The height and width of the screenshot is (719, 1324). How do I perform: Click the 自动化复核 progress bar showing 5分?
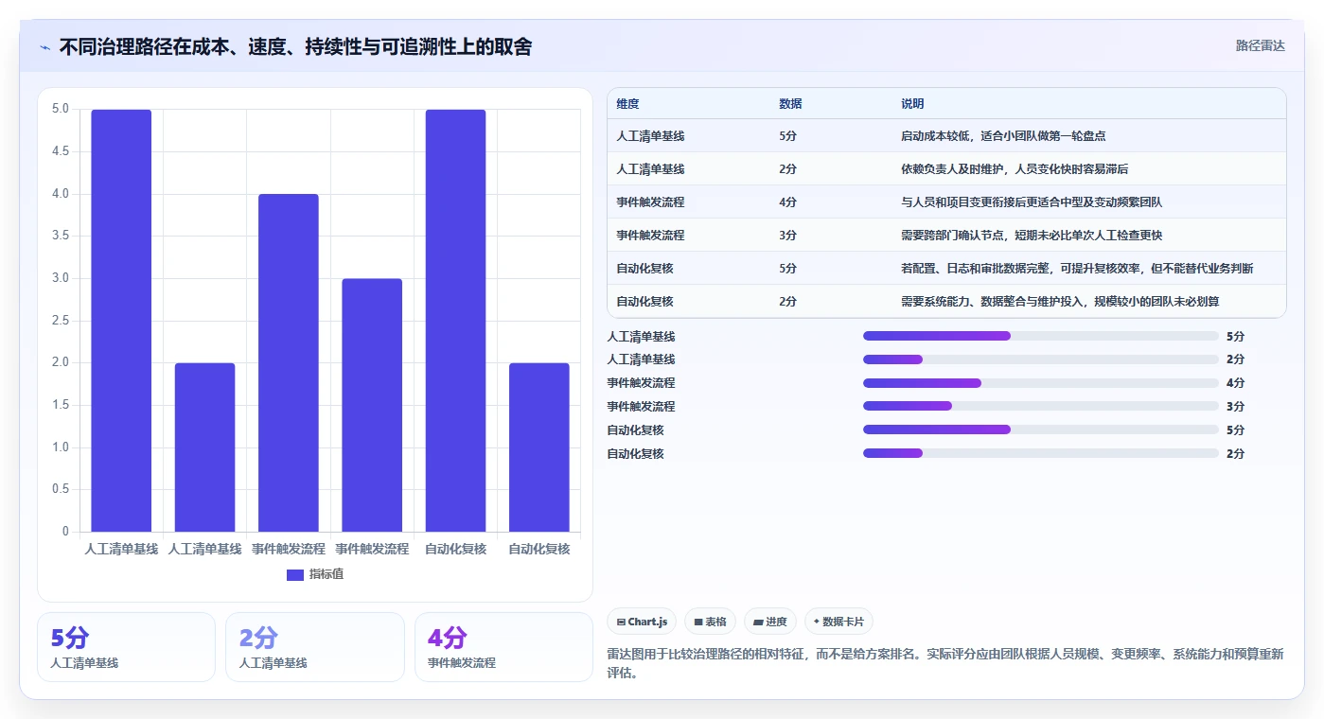(x=1040, y=430)
